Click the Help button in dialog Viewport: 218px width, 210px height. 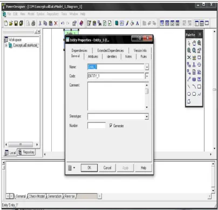[x=144, y=168]
